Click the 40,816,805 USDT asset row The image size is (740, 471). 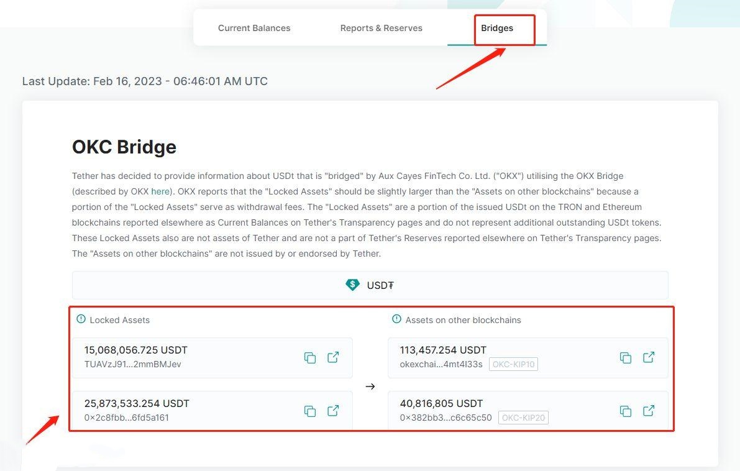528,411
